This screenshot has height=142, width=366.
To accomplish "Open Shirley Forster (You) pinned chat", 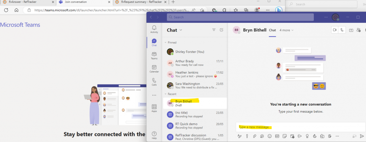I will pyautogui.click(x=195, y=52).
